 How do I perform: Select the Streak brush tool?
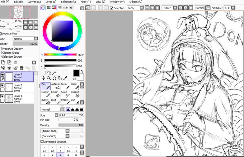[x=65, y=102]
